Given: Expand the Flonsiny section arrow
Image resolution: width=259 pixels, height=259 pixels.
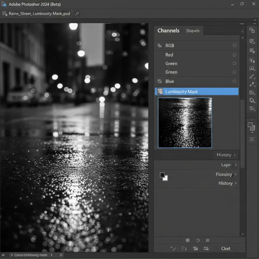Looking at the screenshot, I should (x=236, y=174).
